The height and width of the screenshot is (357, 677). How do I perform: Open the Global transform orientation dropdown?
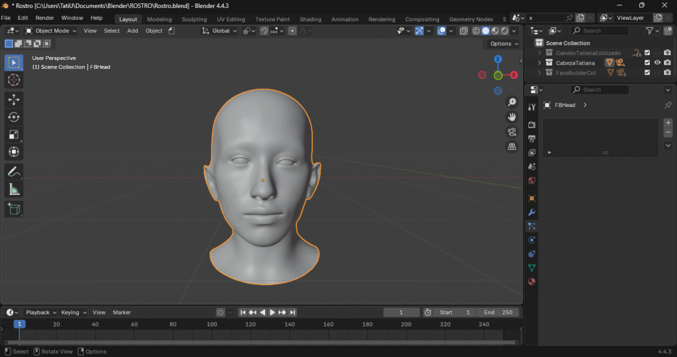click(220, 30)
